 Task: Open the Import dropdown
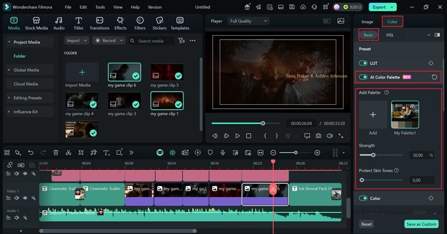77,41
